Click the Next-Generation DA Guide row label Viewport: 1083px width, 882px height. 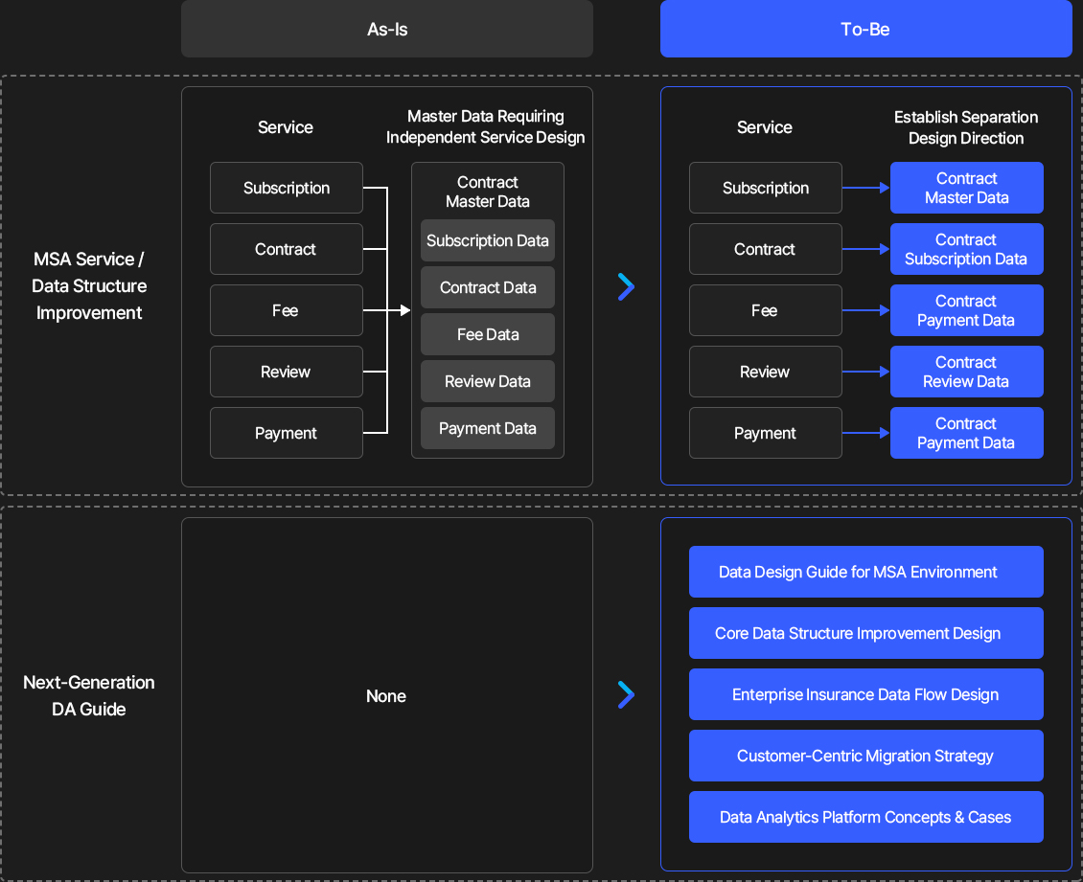point(89,695)
